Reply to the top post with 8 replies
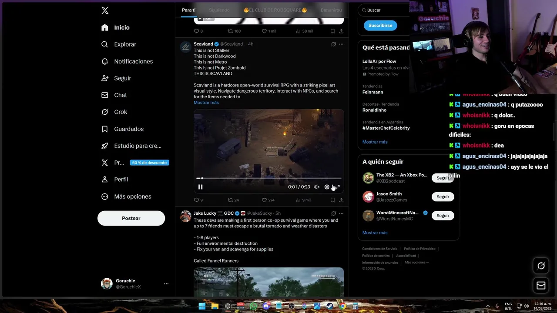The image size is (557, 313). [x=198, y=31]
